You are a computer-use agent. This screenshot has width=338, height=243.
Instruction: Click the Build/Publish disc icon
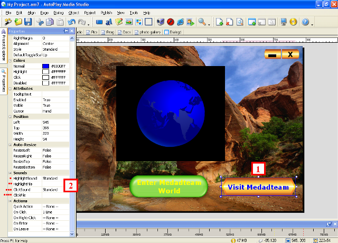(294, 22)
